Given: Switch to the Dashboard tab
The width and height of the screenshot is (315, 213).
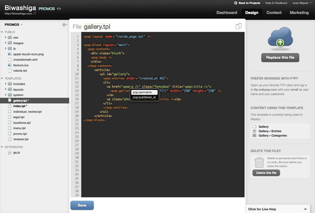Looking at the screenshot, I should [226, 13].
